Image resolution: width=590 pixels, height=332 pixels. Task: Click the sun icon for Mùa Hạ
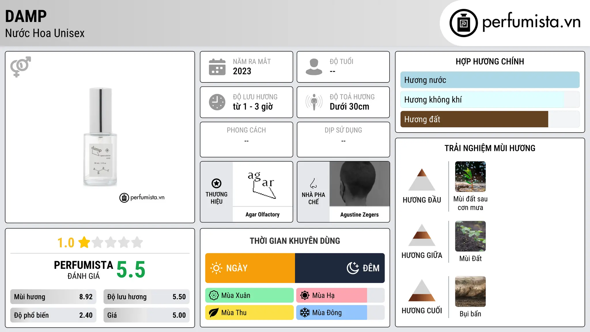(305, 295)
